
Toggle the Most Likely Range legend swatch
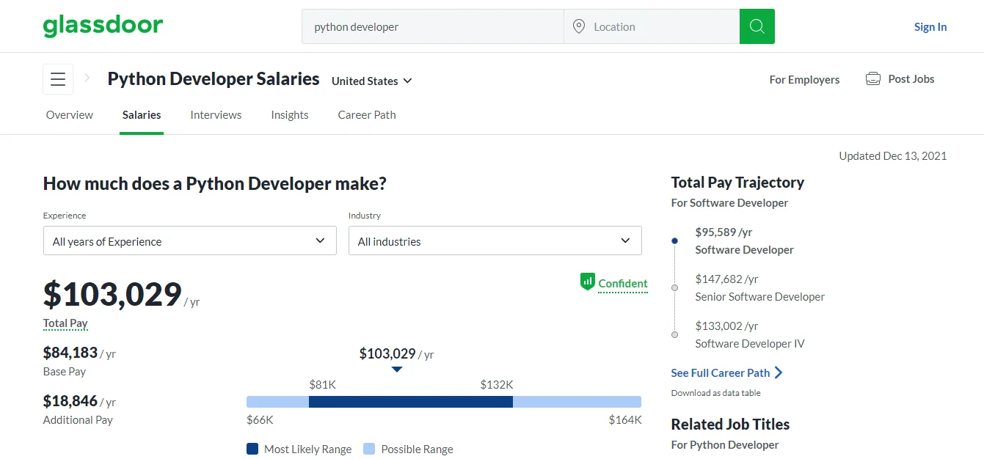(x=252, y=448)
